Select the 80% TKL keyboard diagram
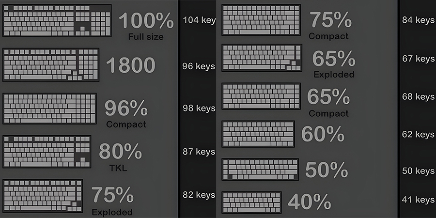This screenshot has height=218, width=436. point(47,152)
